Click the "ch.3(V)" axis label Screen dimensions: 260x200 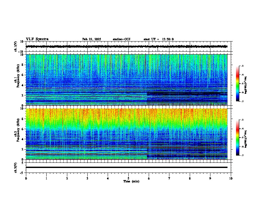(16, 168)
